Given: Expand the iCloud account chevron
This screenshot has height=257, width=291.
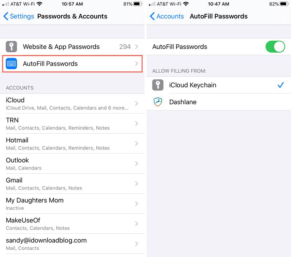Looking at the screenshot, I should 137,104.
